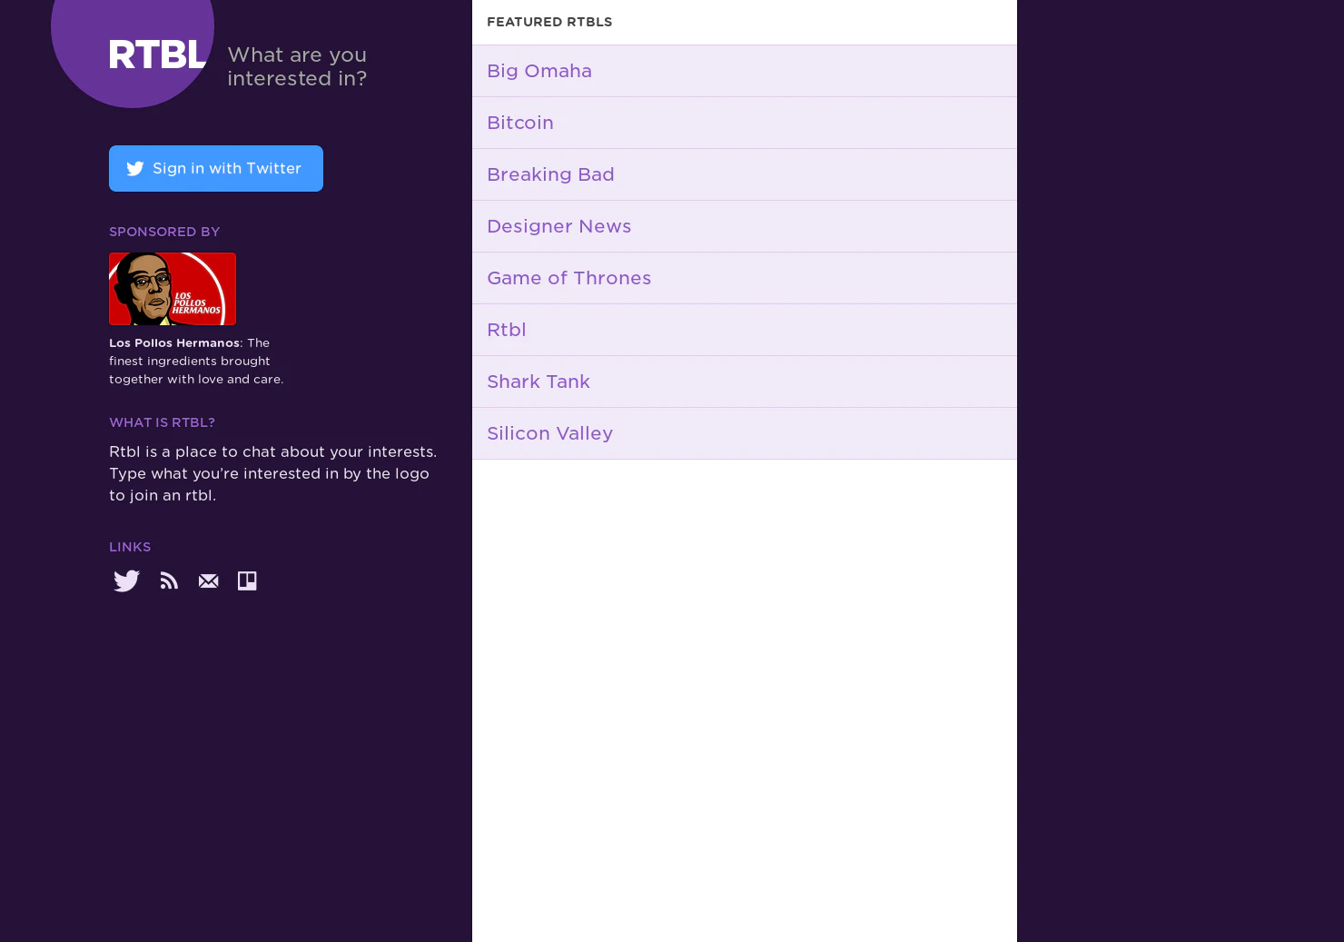1344x942 pixels.
Task: Open the Shark Tank rtbl
Action: tap(745, 382)
